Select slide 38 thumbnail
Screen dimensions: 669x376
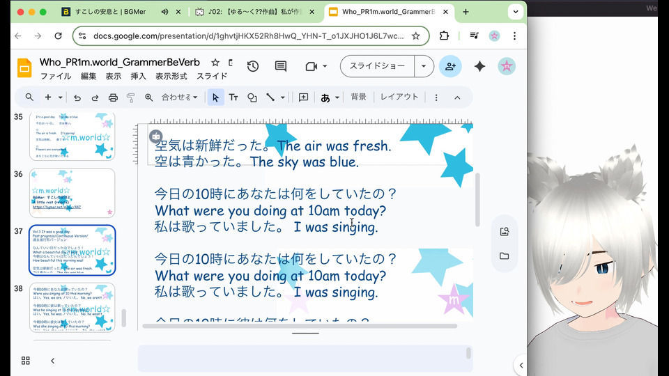(x=72, y=307)
